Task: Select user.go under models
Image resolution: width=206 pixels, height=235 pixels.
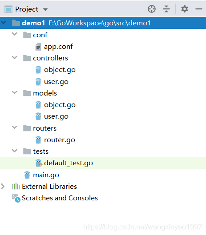Action: pos(57,116)
